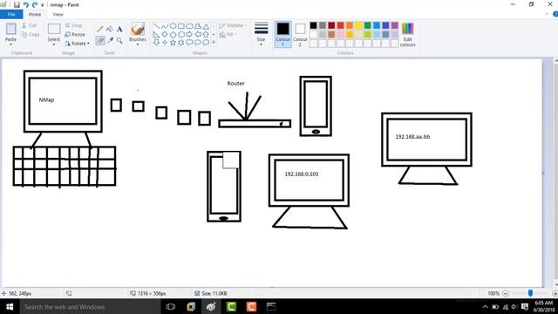Pick the black colour swatch
Image resolution: width=558 pixels, height=314 pixels.
pos(313,25)
